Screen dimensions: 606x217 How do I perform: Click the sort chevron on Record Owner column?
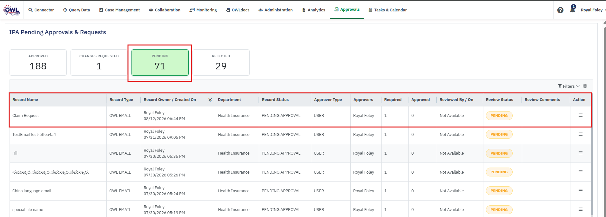(x=210, y=100)
